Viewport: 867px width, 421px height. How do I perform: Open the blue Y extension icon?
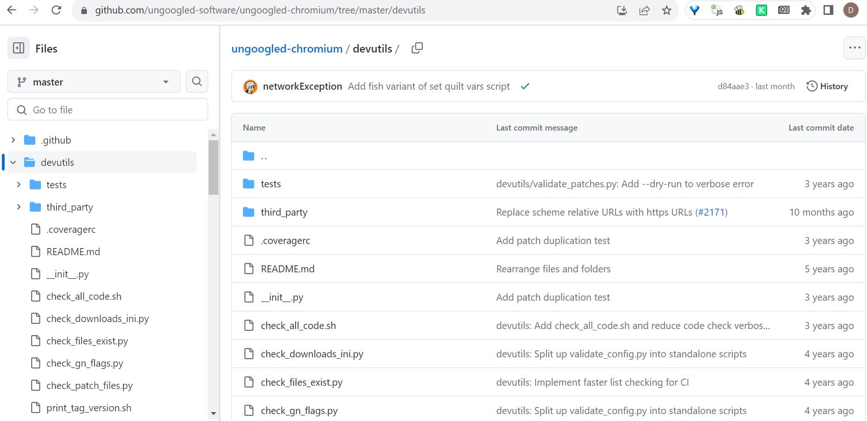(x=695, y=10)
